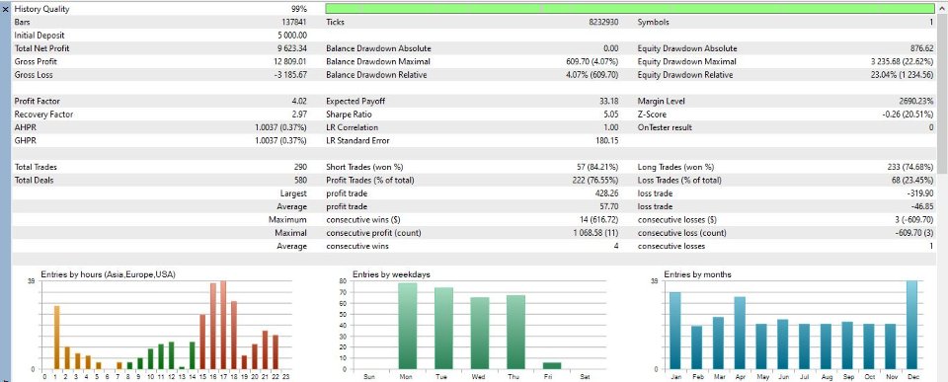This screenshot has height=382, width=948.
Task: Click the hour 16 bar in hours chart
Action: 213,326
